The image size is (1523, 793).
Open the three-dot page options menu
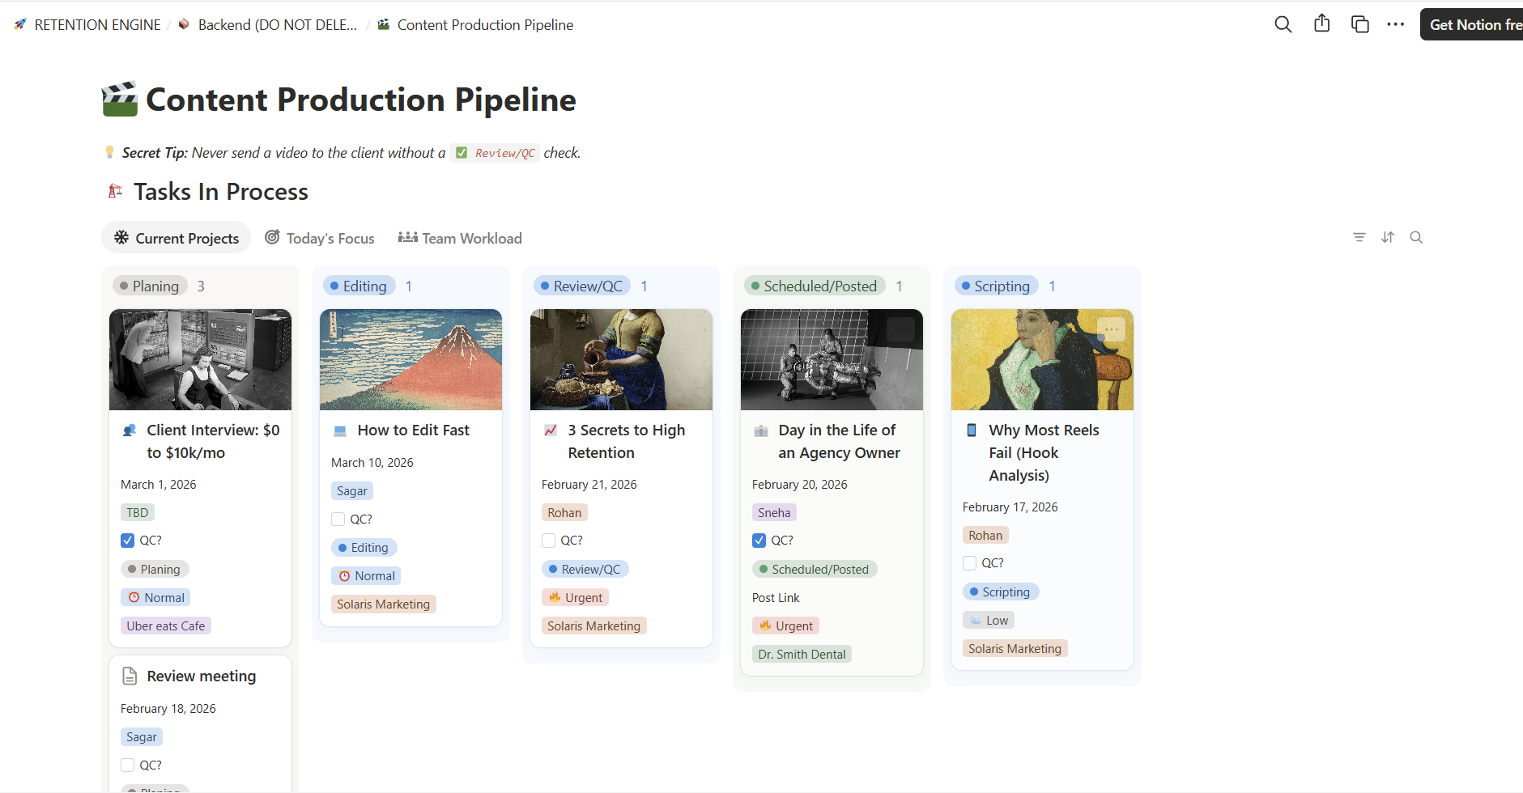tap(1395, 24)
